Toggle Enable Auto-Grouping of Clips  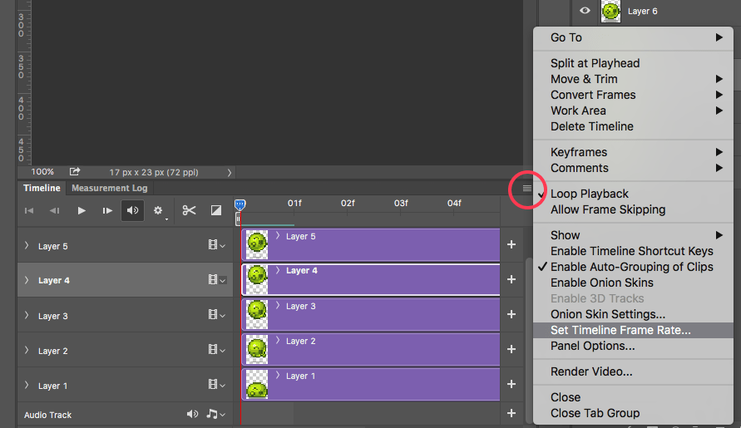click(x=633, y=267)
